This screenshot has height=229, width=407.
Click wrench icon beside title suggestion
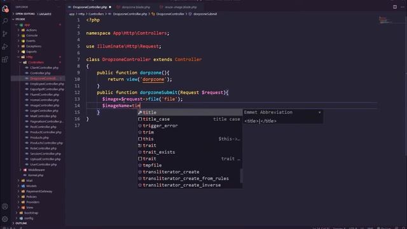pos(140,113)
